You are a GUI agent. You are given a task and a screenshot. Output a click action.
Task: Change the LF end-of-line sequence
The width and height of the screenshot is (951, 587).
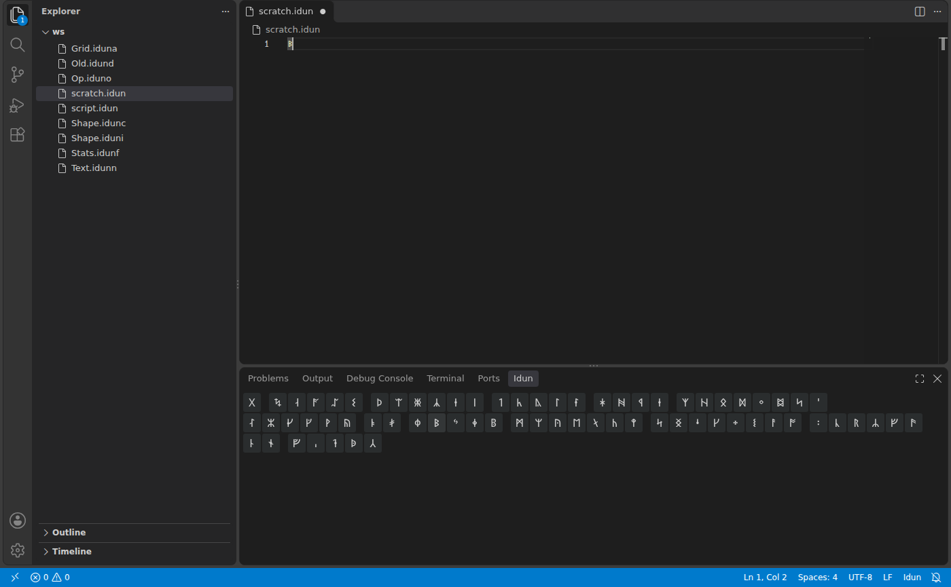tap(887, 577)
